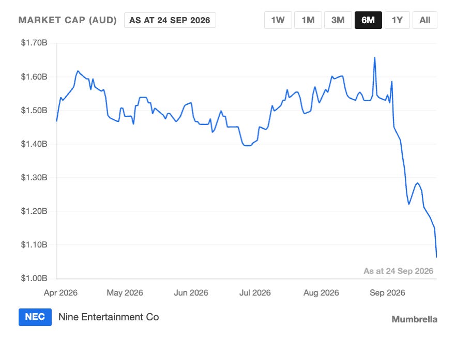Click the Sep 2026 axis label
Viewport: 456px width, 341px height.
click(387, 292)
